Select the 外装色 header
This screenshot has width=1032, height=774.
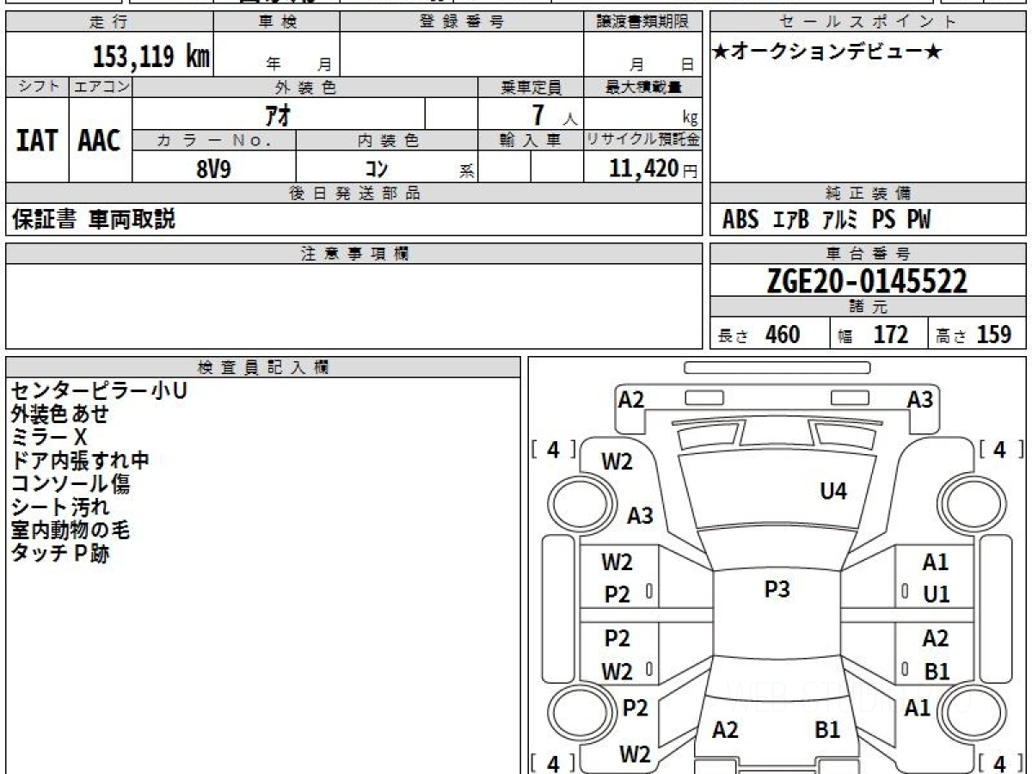305,87
